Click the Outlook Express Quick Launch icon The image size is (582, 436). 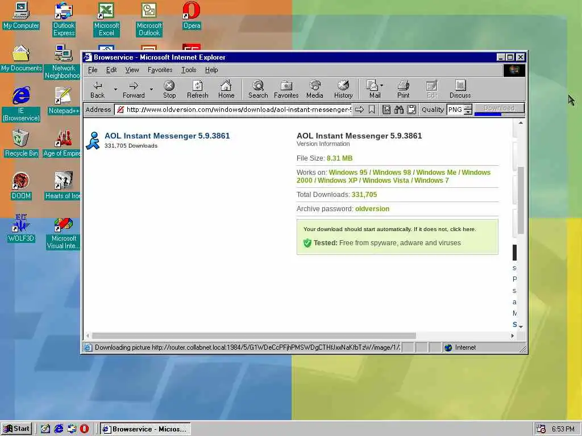pos(72,429)
